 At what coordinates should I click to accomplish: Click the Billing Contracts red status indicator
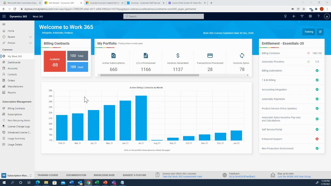click(308, 53)
